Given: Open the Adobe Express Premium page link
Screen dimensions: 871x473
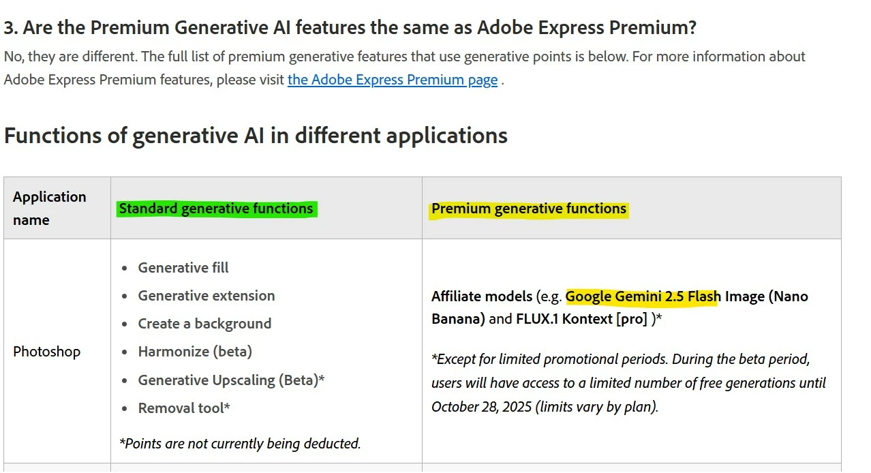Looking at the screenshot, I should (x=393, y=80).
